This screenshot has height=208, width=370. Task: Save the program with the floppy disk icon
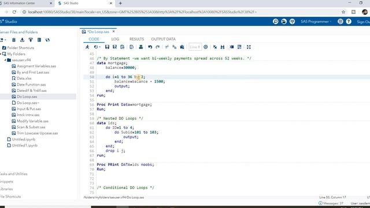[107, 47]
